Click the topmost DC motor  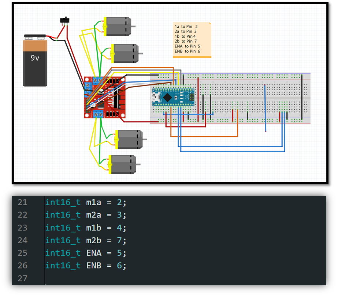(119, 26)
